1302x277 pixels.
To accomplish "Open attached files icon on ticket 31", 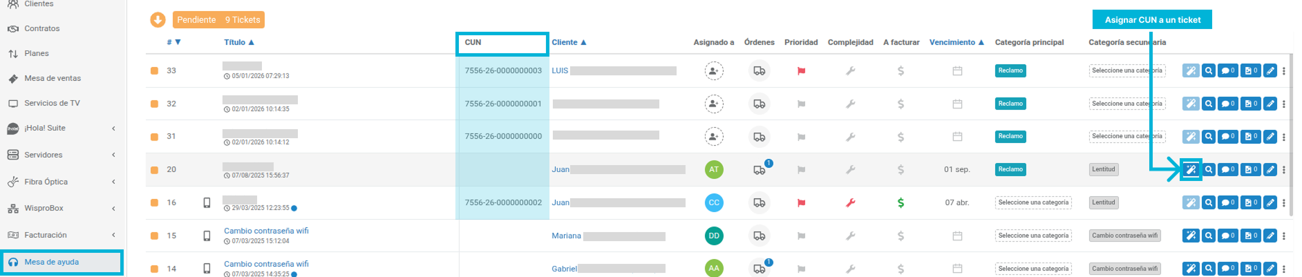I will pos(1251,136).
